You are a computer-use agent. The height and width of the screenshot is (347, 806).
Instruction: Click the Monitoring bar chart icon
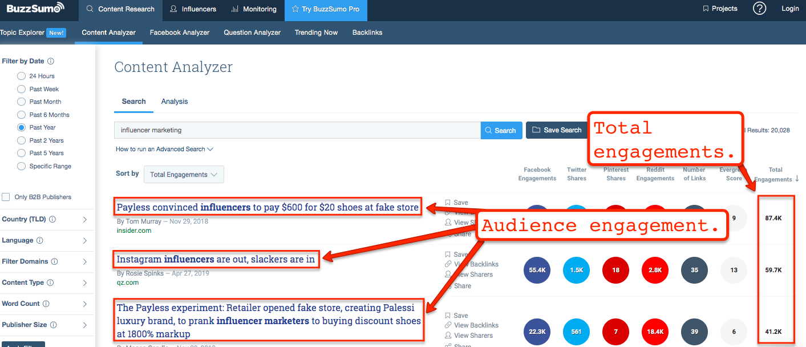(x=235, y=9)
